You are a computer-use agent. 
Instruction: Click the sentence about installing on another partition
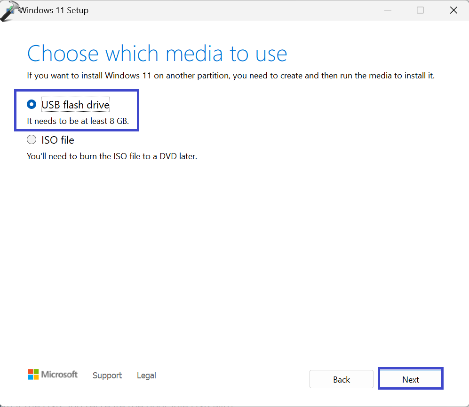[231, 76]
